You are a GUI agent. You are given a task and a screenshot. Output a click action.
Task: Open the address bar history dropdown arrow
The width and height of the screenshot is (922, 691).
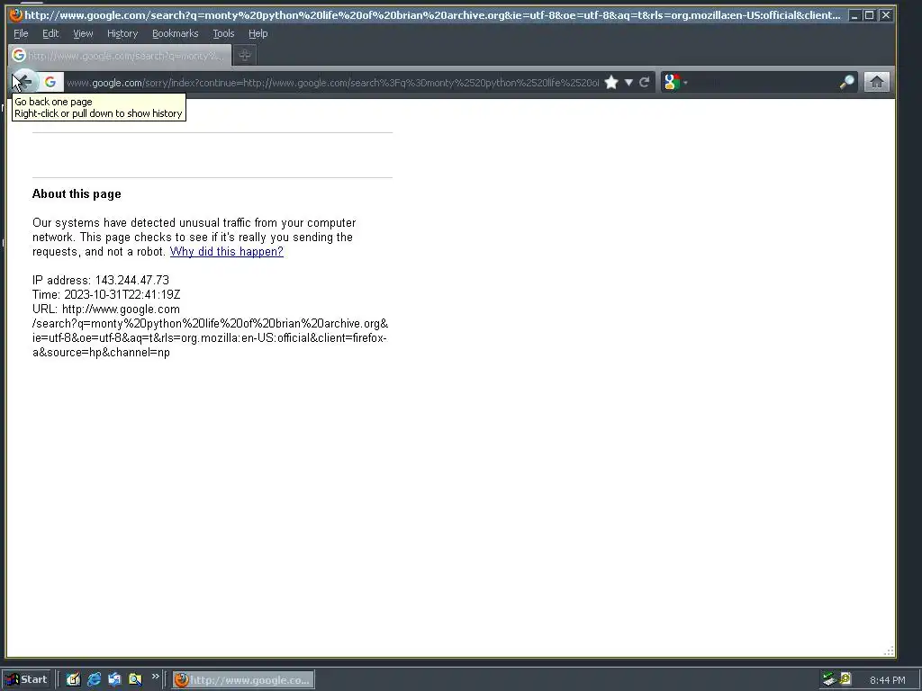(628, 83)
